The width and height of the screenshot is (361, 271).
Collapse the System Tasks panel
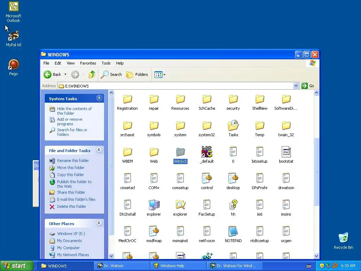point(99,98)
